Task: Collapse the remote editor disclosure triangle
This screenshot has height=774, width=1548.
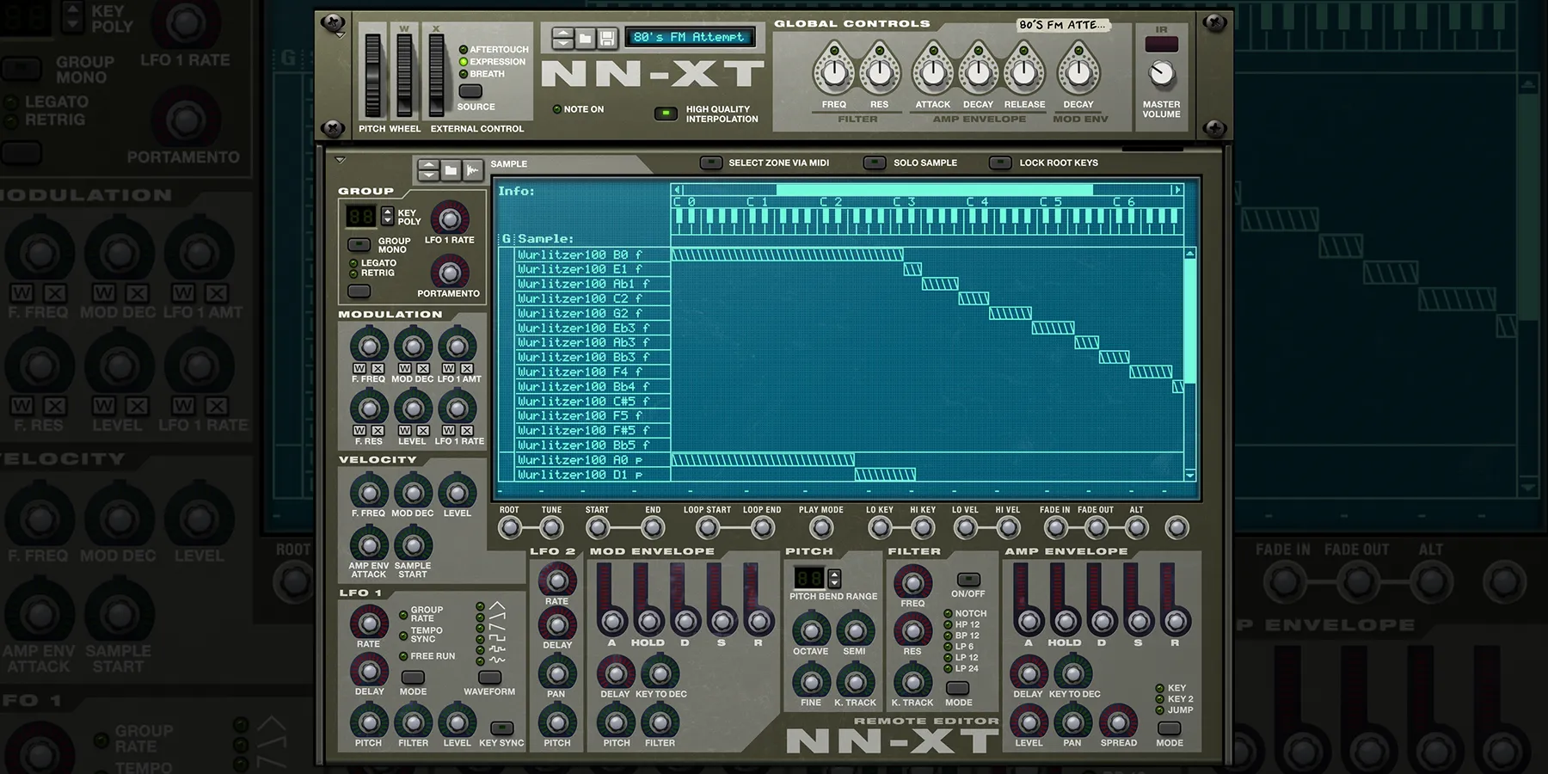Action: 341,159
